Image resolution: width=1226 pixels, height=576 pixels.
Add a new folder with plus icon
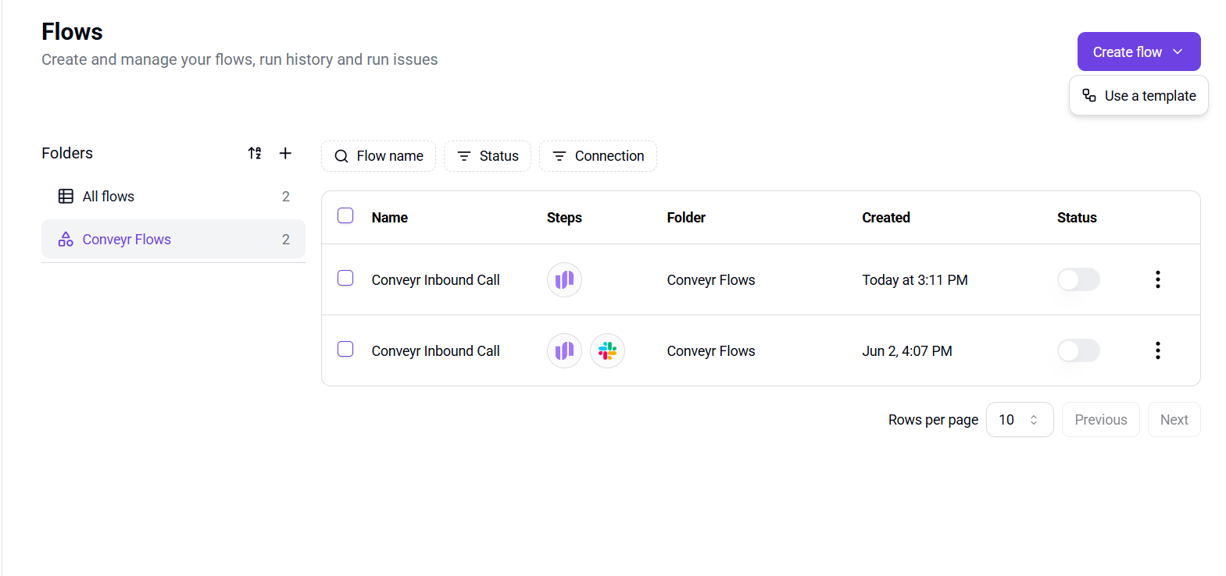tap(285, 153)
